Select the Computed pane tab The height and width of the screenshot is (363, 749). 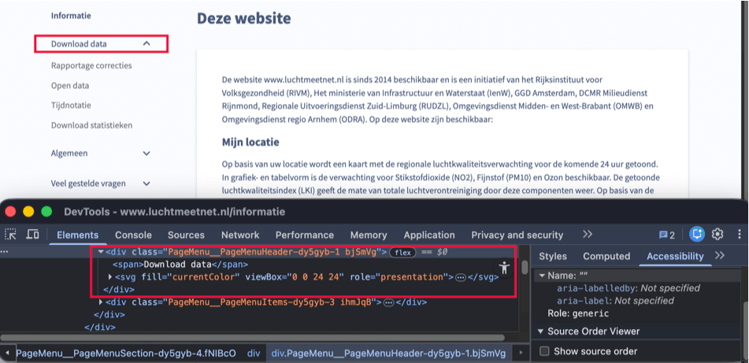tap(606, 256)
